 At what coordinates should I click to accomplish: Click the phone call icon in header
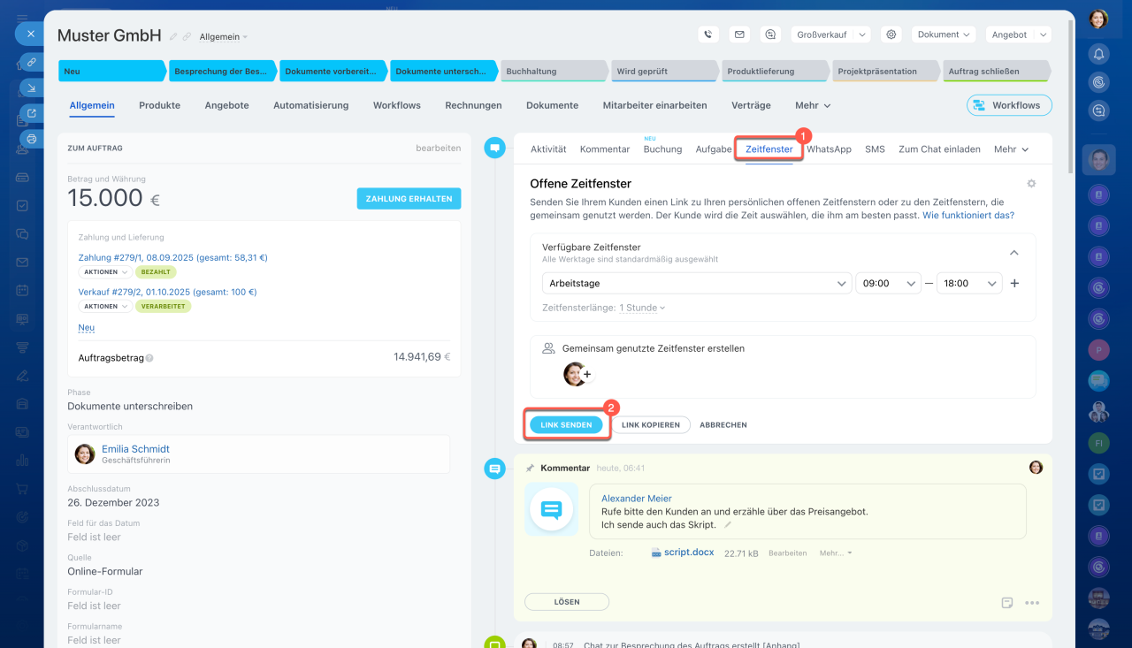click(x=707, y=34)
